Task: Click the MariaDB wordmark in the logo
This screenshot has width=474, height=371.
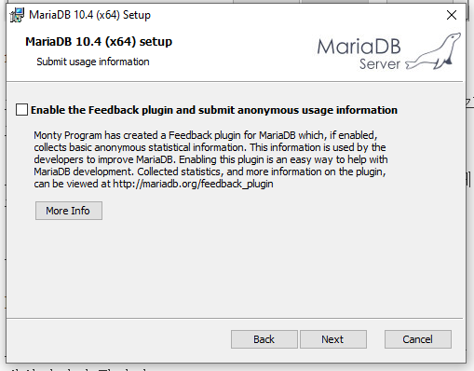Action: [359, 47]
